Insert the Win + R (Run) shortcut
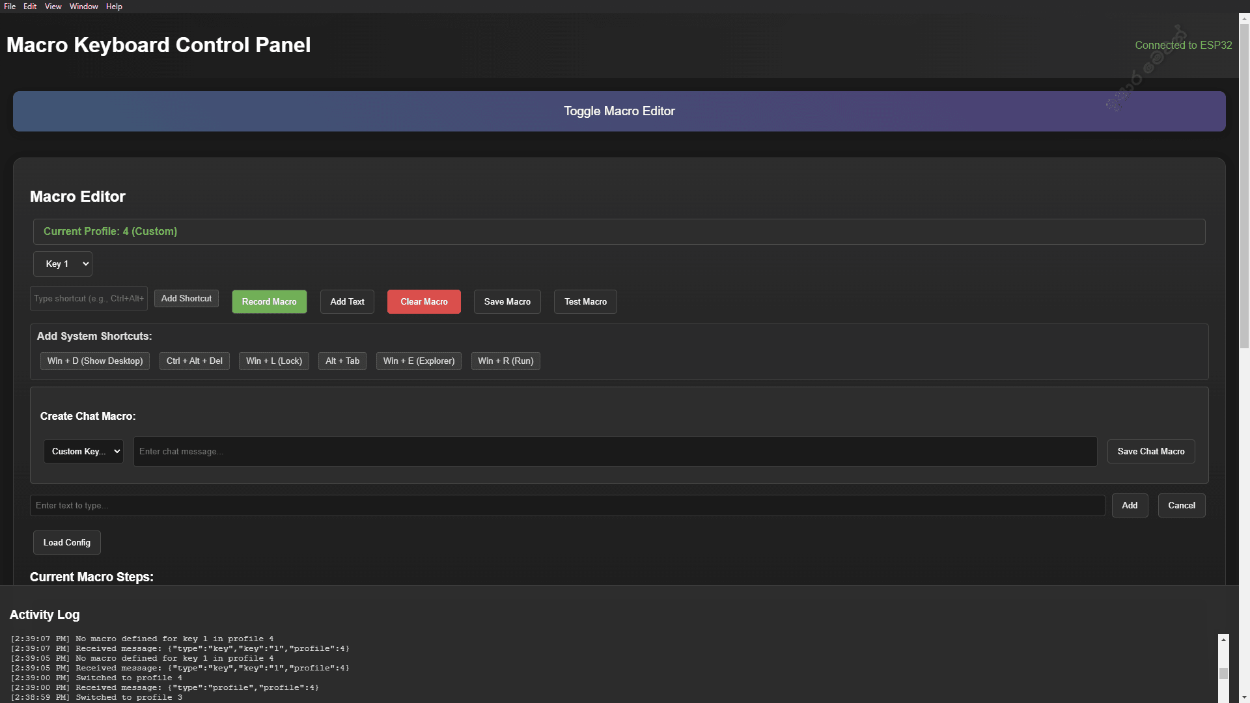This screenshot has width=1250, height=703. coord(505,361)
